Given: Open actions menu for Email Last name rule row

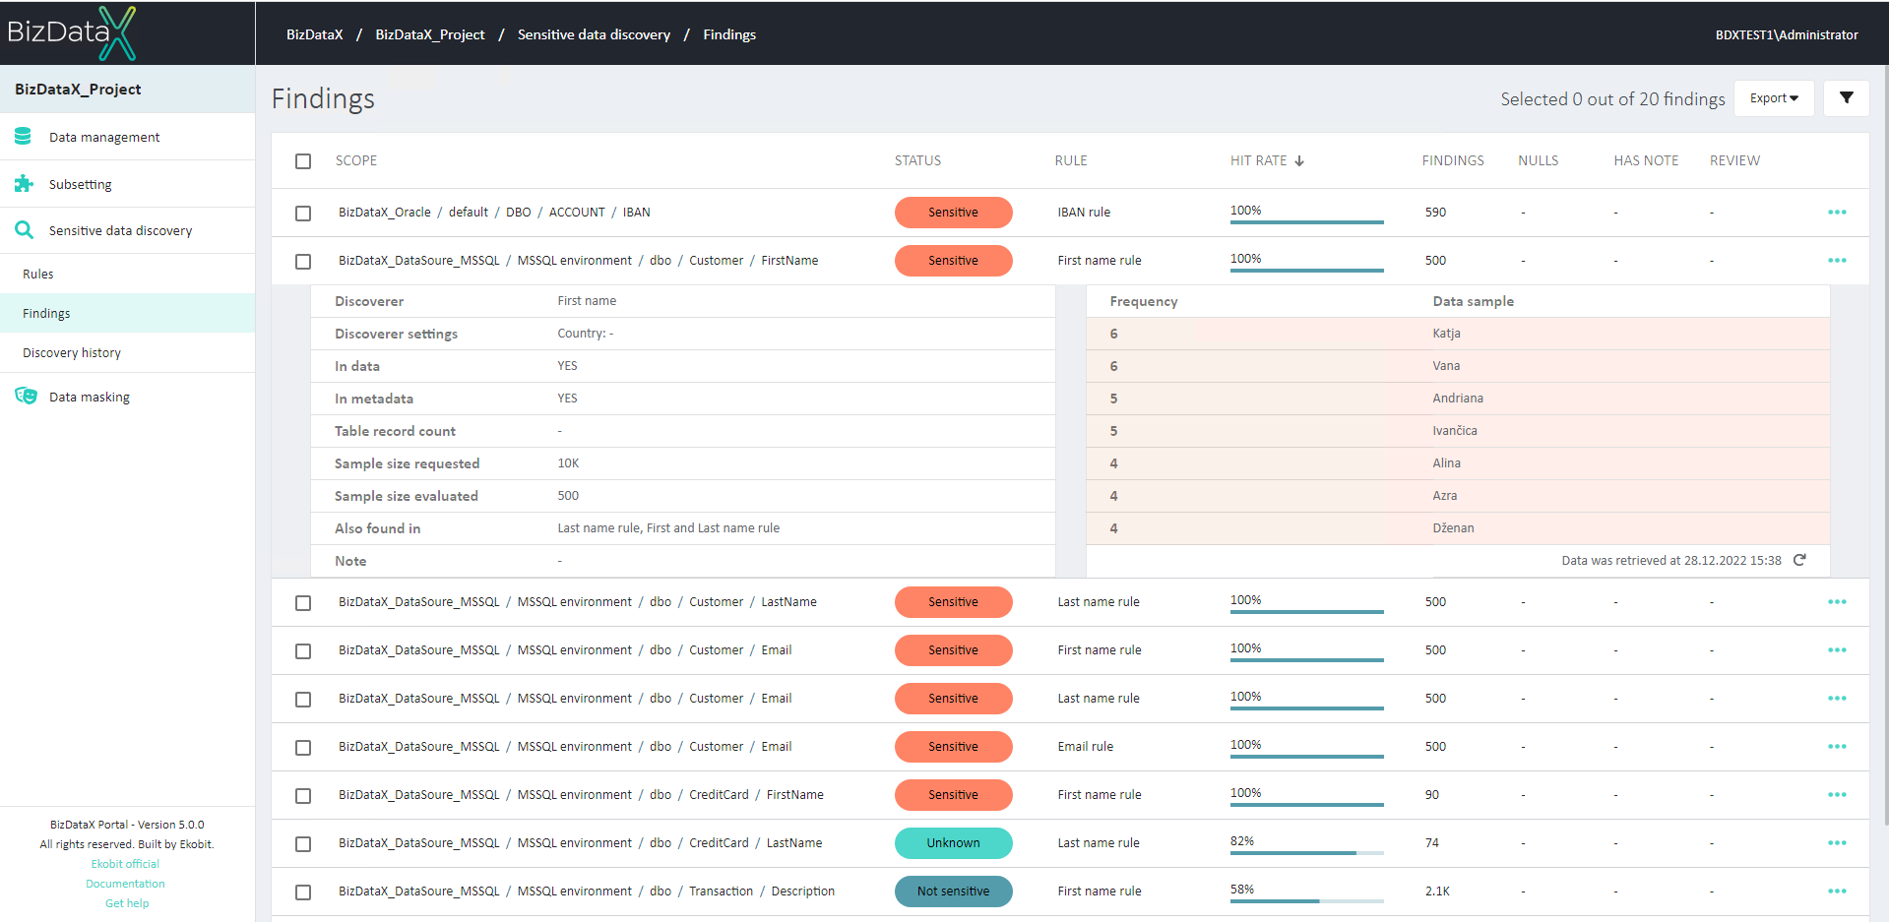Looking at the screenshot, I should pos(1837,699).
